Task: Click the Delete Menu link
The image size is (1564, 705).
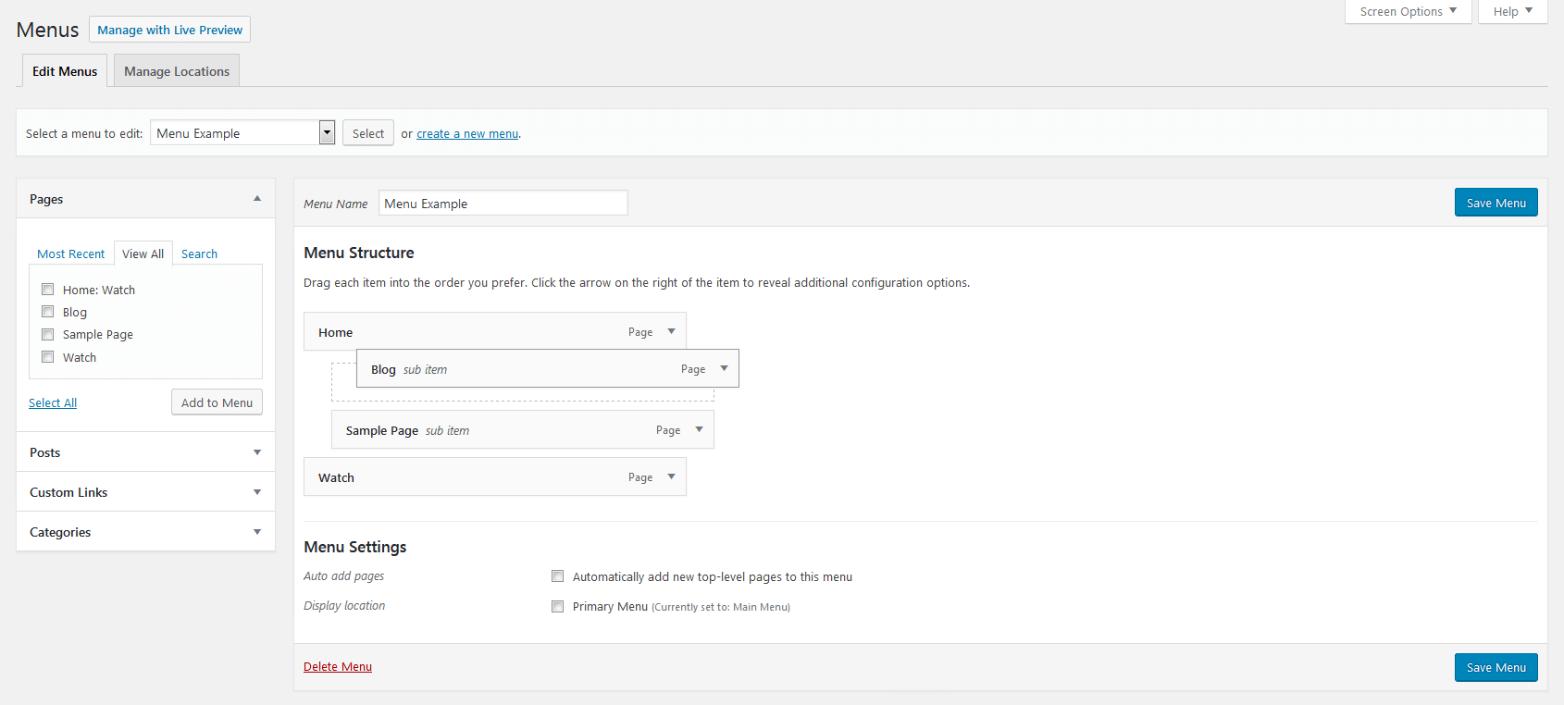Action: point(338,666)
